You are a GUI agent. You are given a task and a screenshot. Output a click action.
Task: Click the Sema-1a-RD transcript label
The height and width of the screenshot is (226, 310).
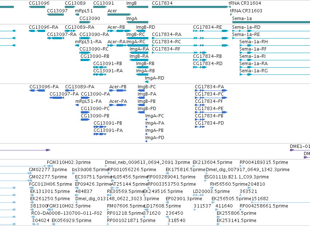pyautogui.click(x=246, y=27)
